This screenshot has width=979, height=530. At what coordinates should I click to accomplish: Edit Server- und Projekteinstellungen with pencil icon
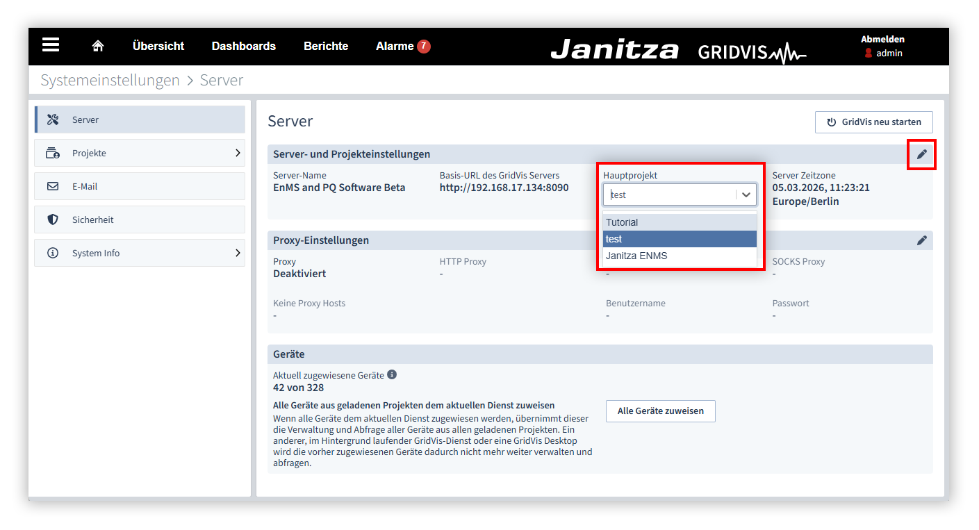(922, 154)
